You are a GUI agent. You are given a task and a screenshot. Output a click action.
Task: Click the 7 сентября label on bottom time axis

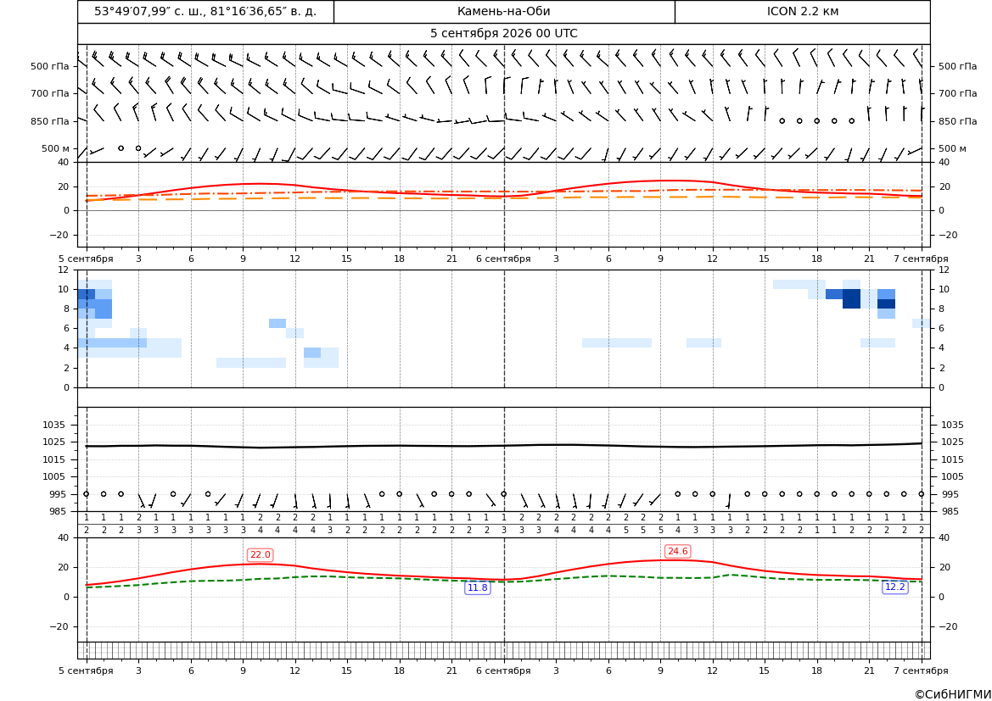point(921,670)
